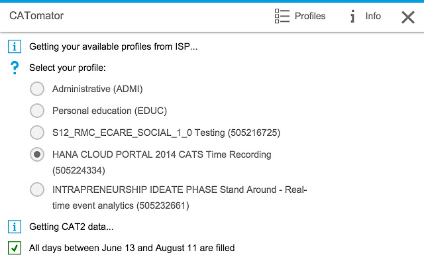Click 'Getting your available profiles from ISP...' message
This screenshot has width=424, height=265.
(x=113, y=46)
